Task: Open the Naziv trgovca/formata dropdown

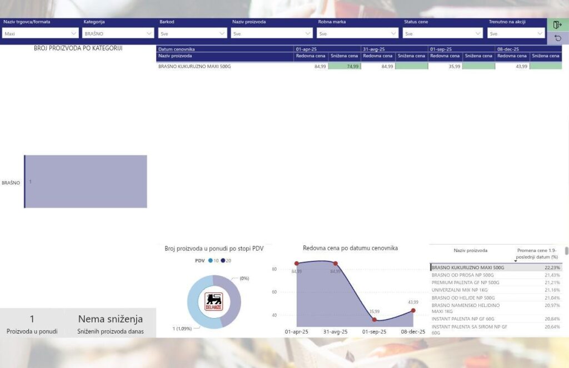Action: click(x=40, y=33)
